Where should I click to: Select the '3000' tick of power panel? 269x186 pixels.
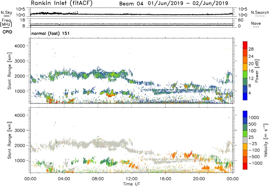click(20, 61)
